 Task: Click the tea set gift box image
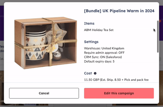pyautogui.click(x=46, y=43)
